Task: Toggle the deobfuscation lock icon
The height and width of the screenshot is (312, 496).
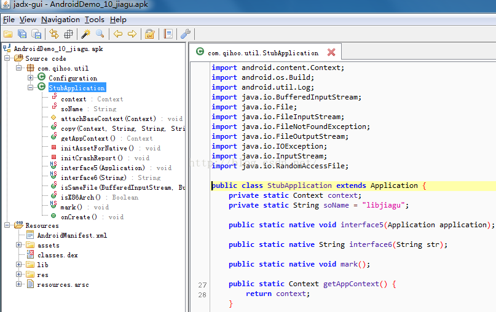Action: 149,34
